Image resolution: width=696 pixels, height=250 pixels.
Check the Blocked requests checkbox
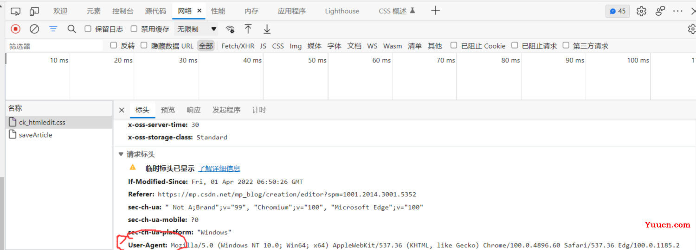pos(515,45)
